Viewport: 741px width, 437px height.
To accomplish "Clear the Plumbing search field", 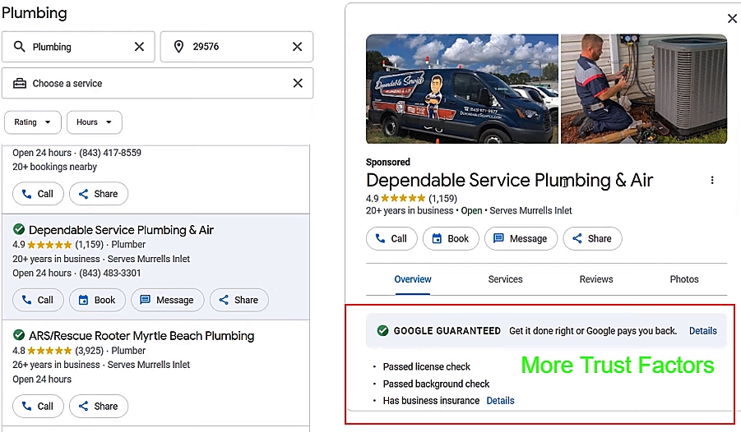I will coord(139,47).
